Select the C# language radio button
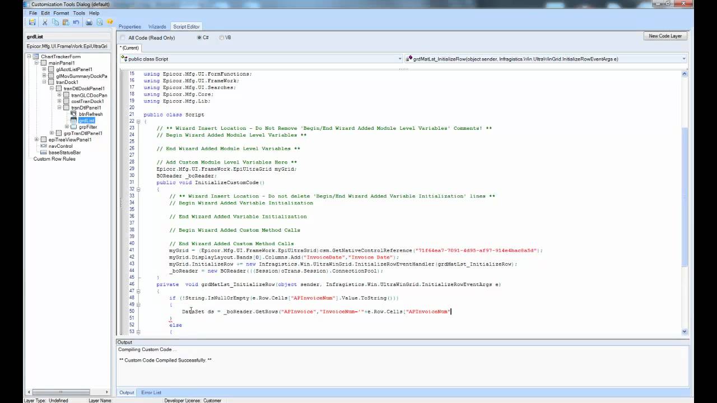This screenshot has width=717, height=403. (x=199, y=38)
